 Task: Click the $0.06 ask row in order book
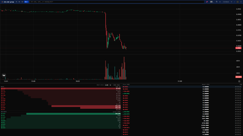pyautogui.click(x=61, y=110)
